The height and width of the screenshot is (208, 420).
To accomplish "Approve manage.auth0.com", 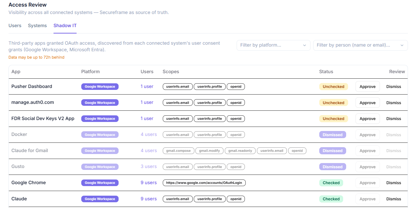I will tap(368, 103).
